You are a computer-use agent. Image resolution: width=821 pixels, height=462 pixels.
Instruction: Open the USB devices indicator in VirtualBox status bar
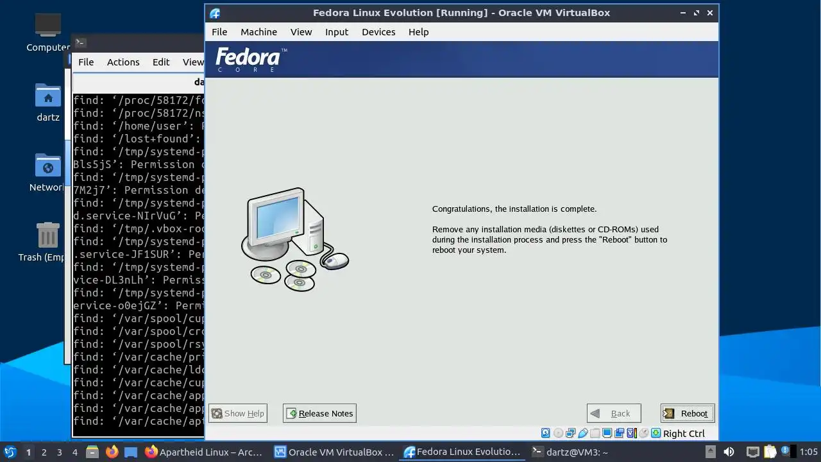583,433
